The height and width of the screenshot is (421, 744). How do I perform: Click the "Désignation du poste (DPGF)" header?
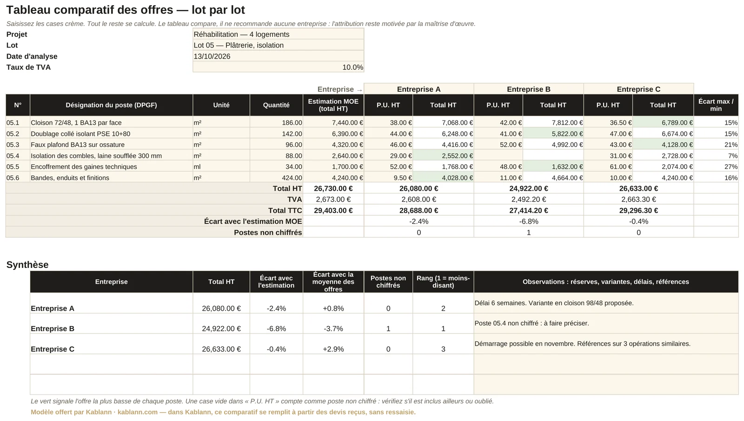[111, 105]
